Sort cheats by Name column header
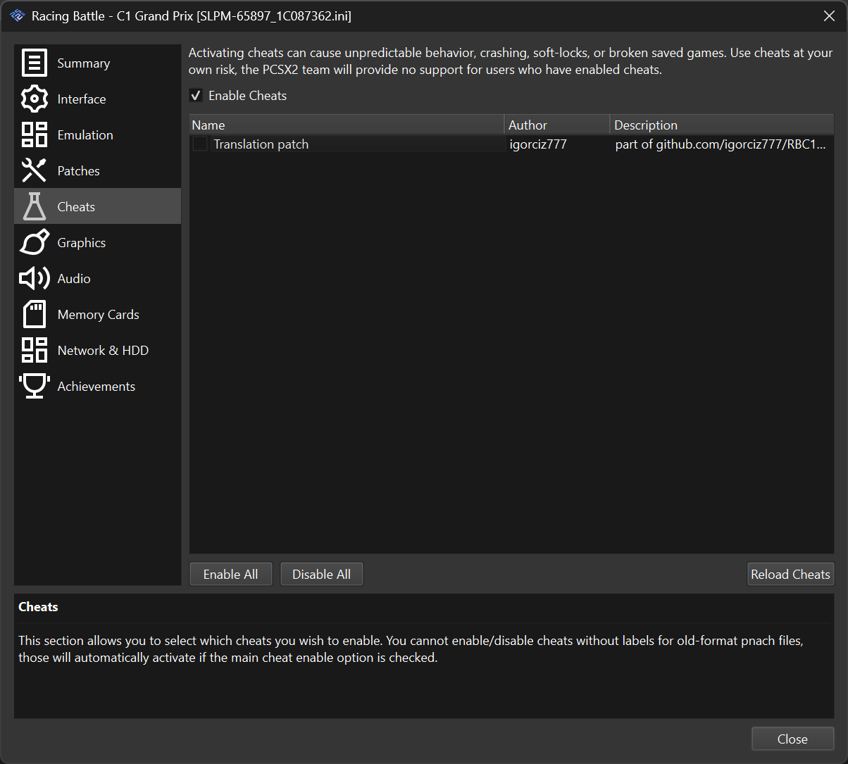The height and width of the screenshot is (764, 848). [347, 125]
